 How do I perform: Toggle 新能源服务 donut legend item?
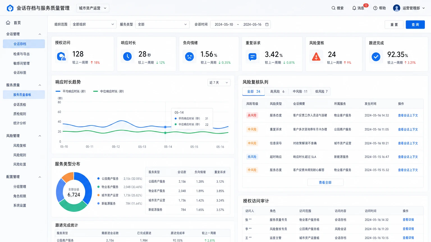pos(107,204)
